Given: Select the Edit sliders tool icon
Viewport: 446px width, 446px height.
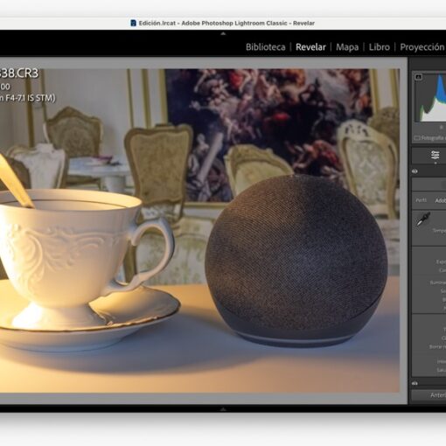Looking at the screenshot, I should point(436,155).
